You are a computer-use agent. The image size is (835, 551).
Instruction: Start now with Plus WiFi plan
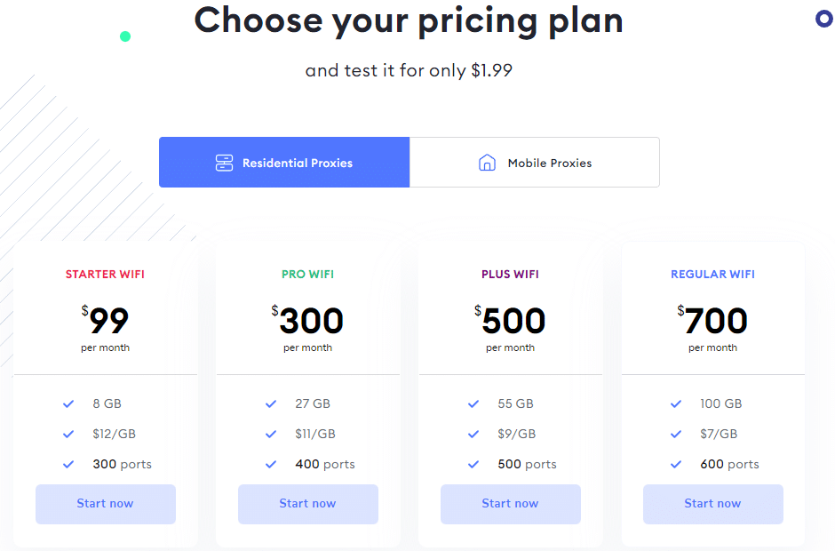[510, 504]
